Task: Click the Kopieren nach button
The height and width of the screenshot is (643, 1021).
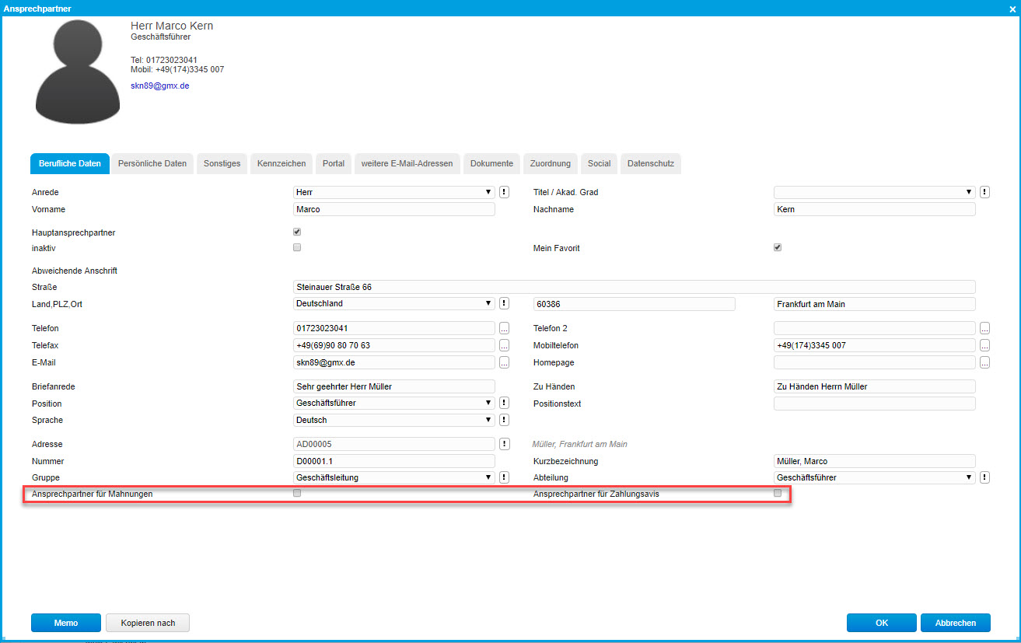Action: 148,623
